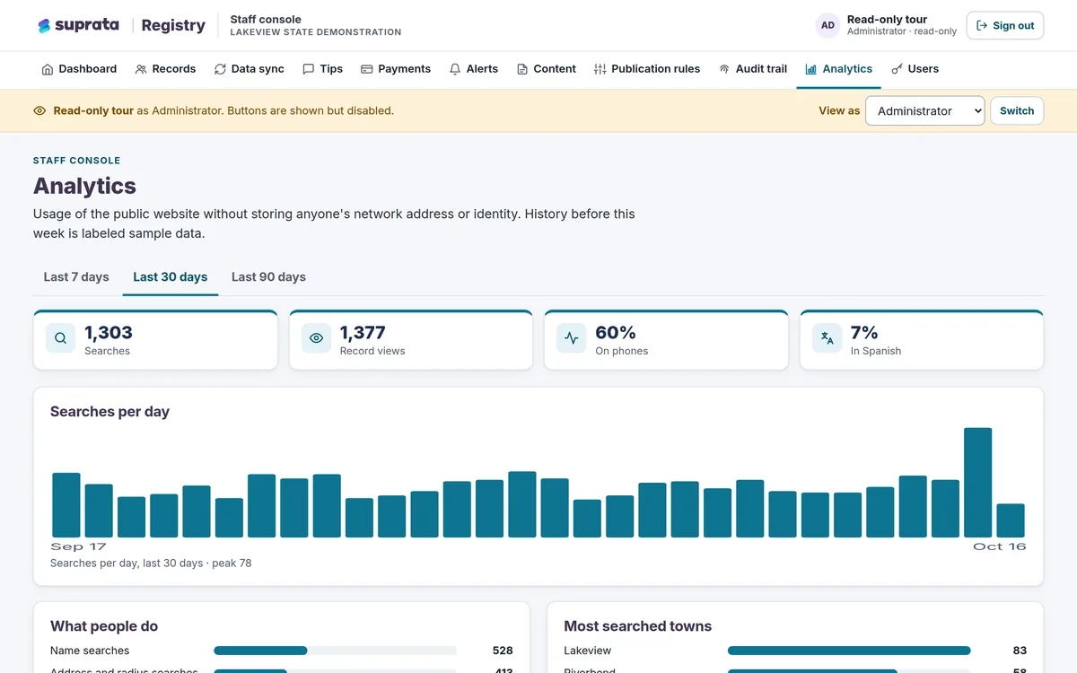Viewport: 1077px width, 673px height.
Task: Click the Switch role button
Action: pyautogui.click(x=1017, y=111)
